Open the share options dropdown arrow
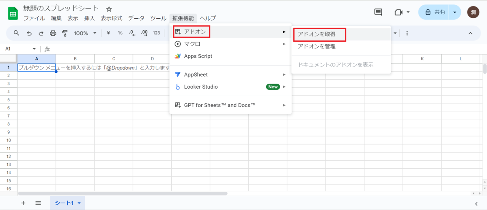Screen dimensions: 487x210 pyautogui.click(x=455, y=12)
